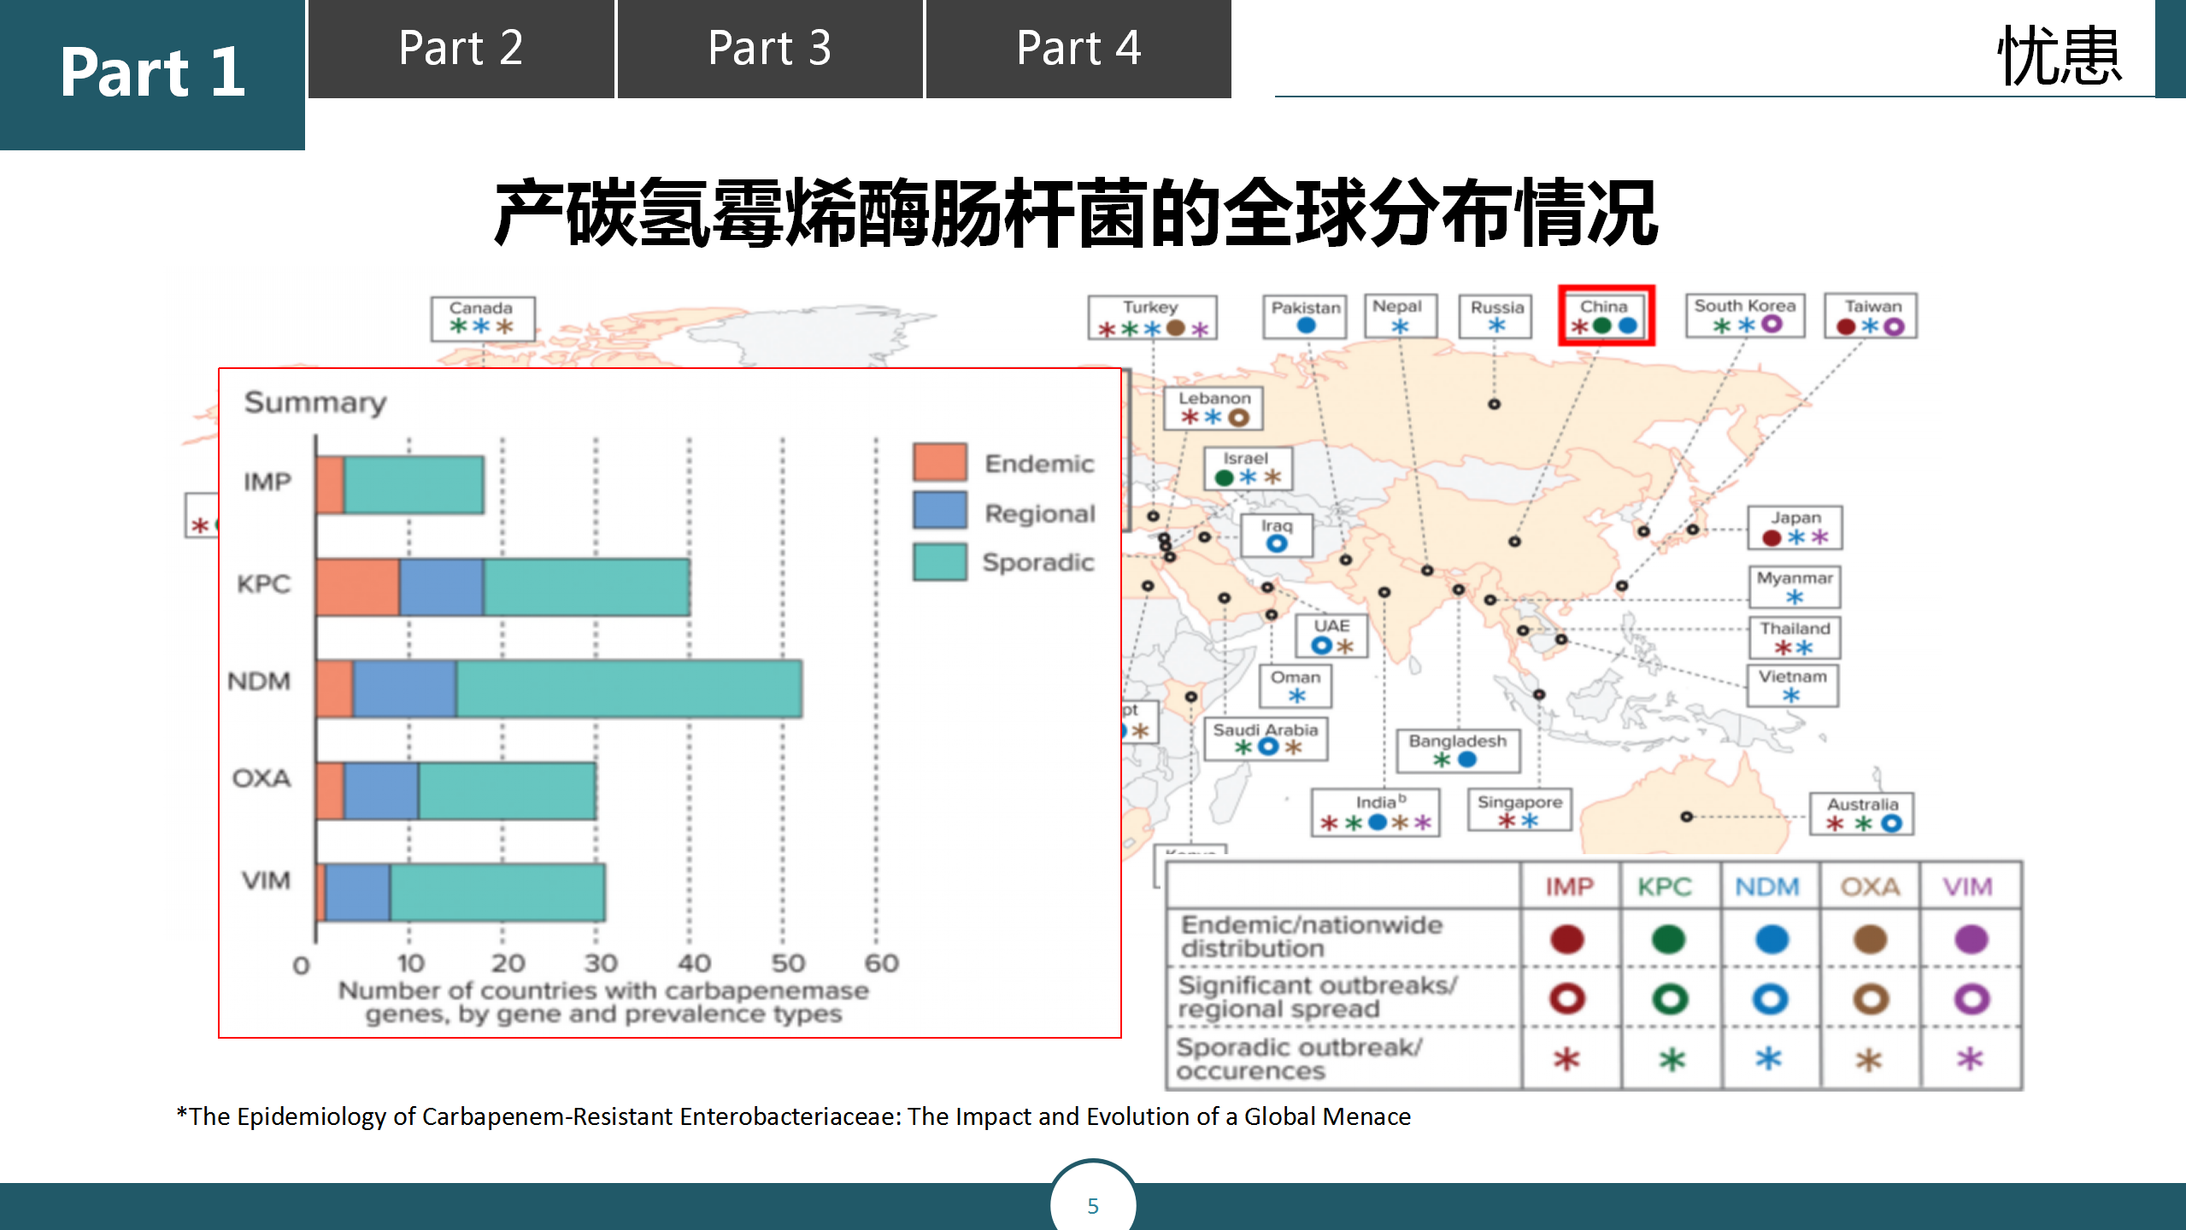2186x1230 pixels.
Task: Select the Vietnam label box
Action: [1793, 686]
